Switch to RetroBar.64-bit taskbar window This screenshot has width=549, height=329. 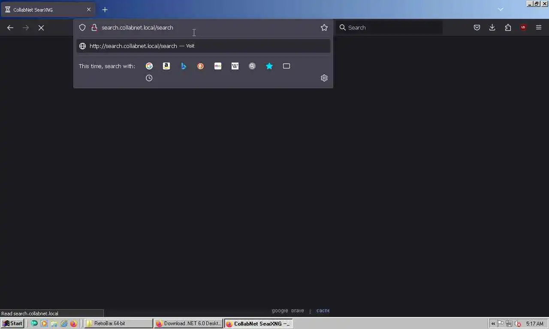[119, 323]
